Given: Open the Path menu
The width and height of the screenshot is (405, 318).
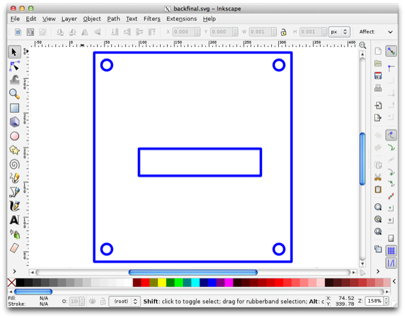Looking at the screenshot, I should pos(114,19).
